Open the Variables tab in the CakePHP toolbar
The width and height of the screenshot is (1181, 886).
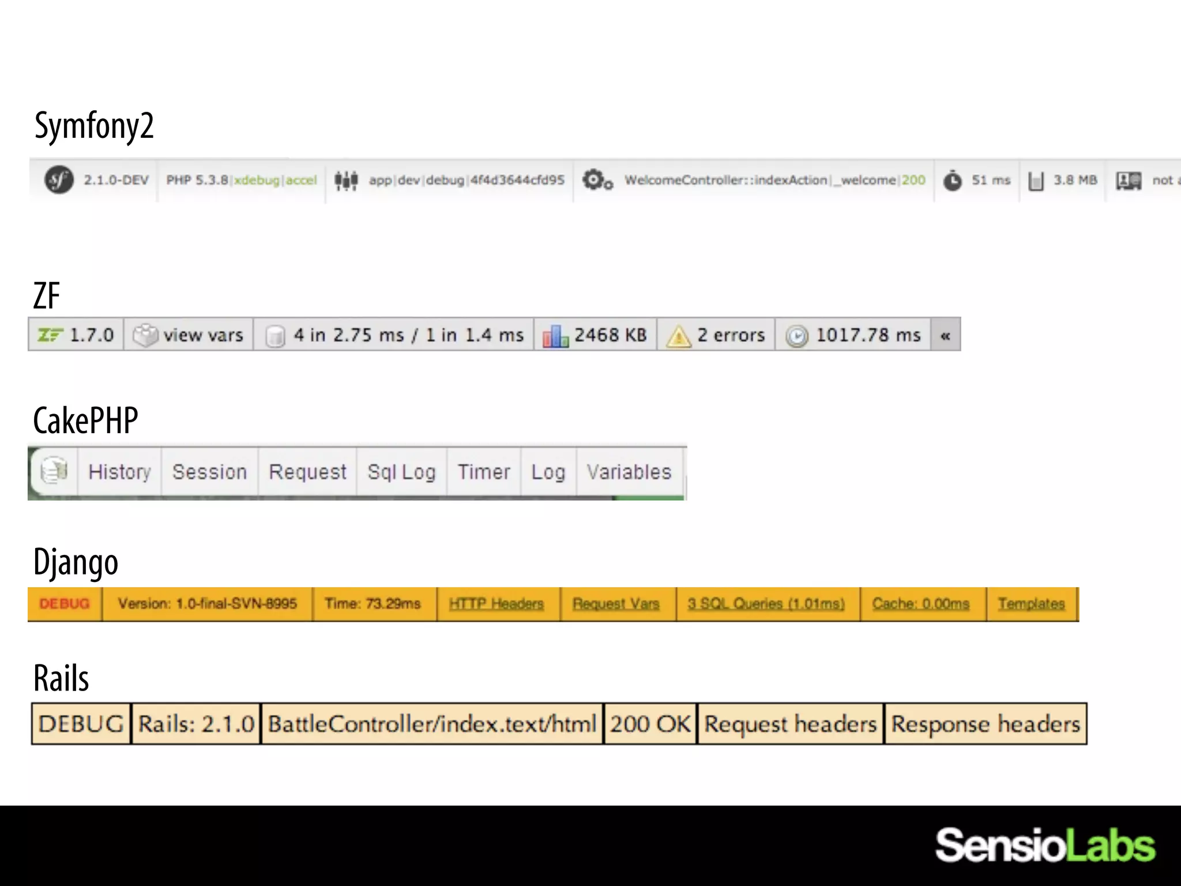point(629,472)
